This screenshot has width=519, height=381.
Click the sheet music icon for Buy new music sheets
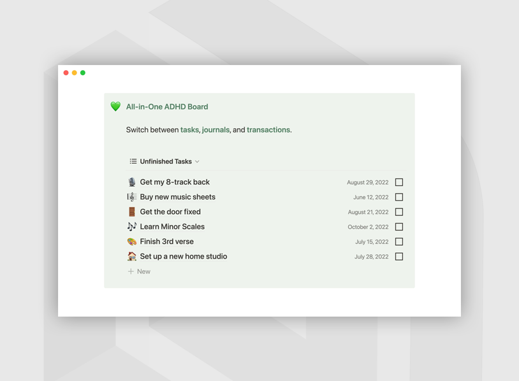(132, 197)
